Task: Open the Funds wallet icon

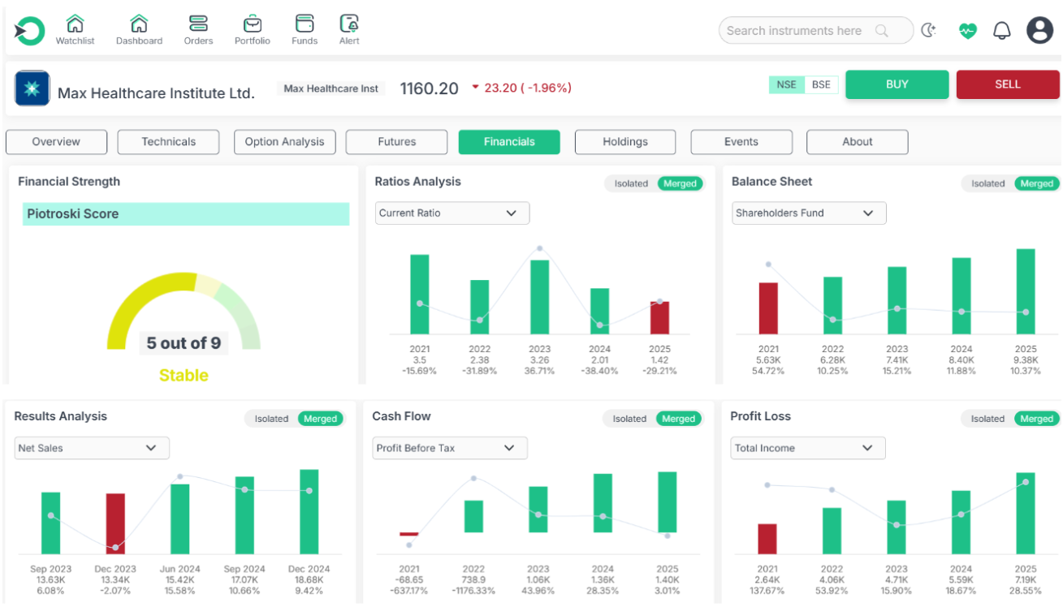Action: (x=305, y=24)
